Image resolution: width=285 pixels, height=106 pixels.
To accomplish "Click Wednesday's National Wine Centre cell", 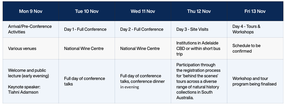I will (143, 48).
